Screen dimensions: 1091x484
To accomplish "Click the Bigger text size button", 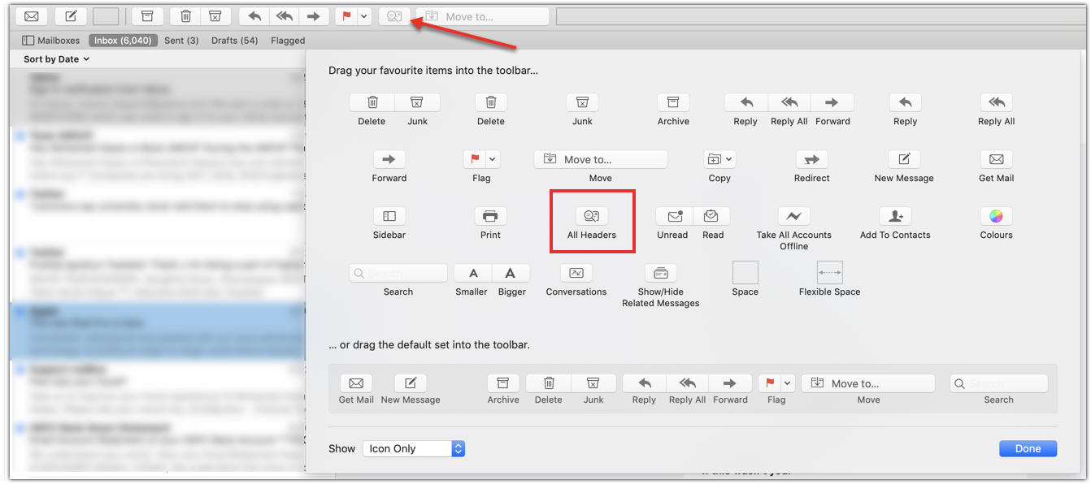I will pyautogui.click(x=511, y=273).
